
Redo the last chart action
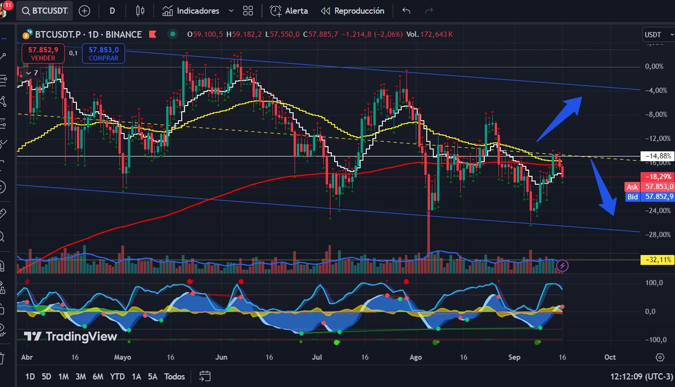tap(429, 11)
